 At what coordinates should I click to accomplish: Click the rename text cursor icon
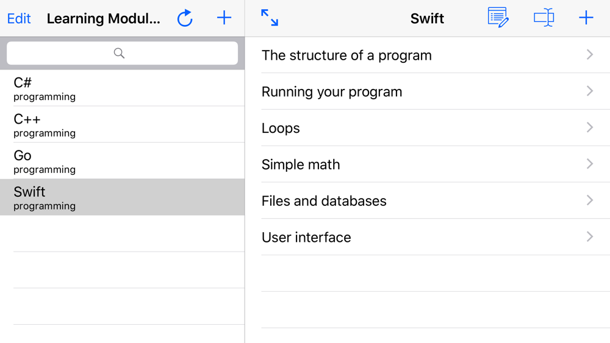544,18
